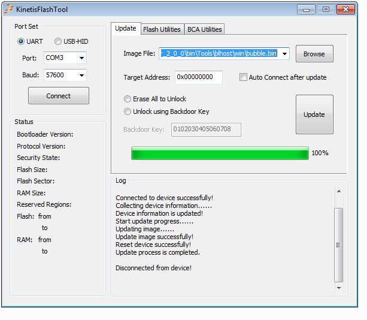This screenshot has width=367, height=320.
Task: Open the 57600 baud rate dropdown
Action: 81,75
